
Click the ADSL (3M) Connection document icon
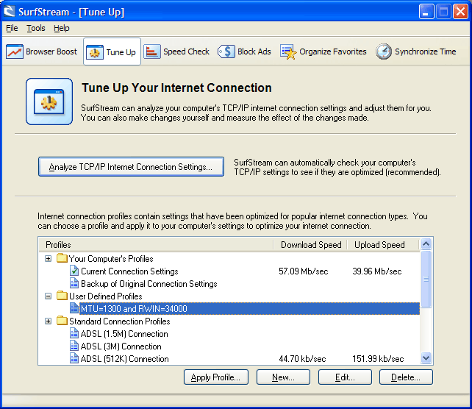[x=74, y=346]
